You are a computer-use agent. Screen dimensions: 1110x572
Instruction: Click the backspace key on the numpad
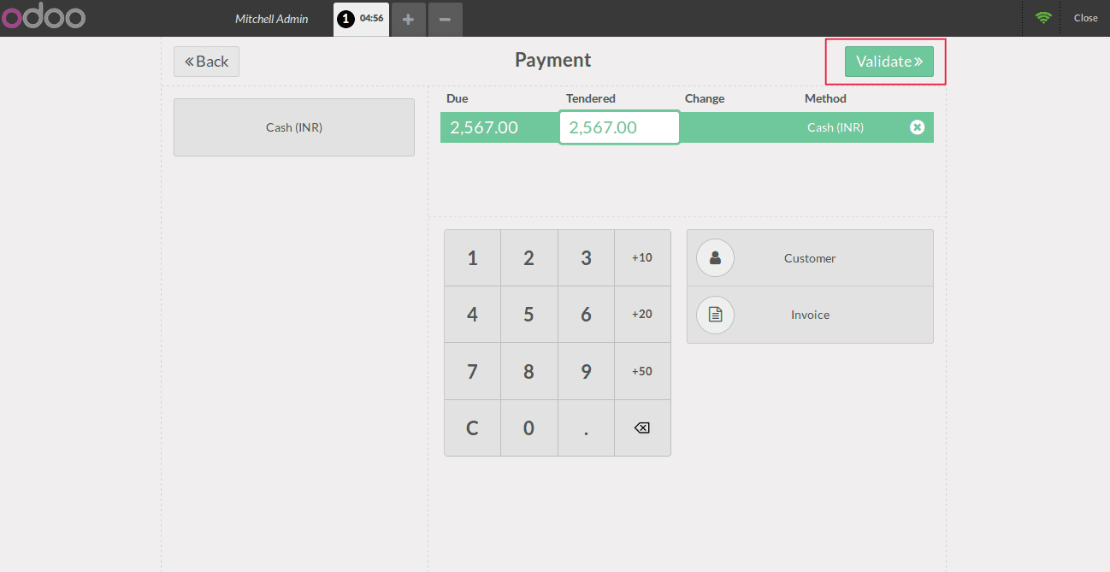click(642, 428)
